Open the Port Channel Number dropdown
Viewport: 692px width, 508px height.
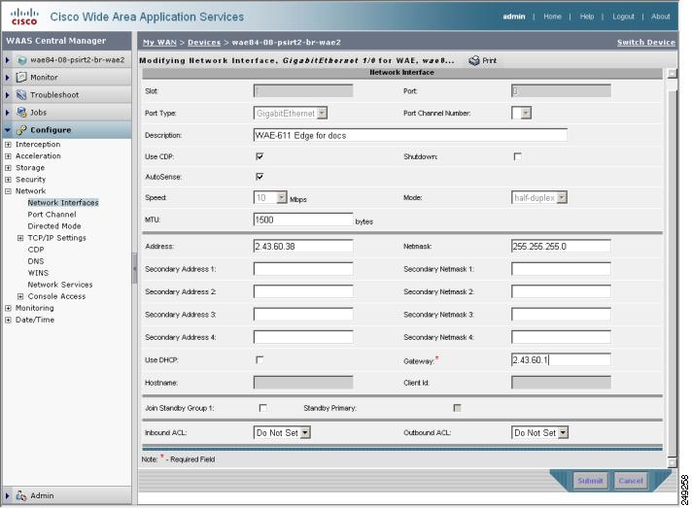tap(525, 114)
